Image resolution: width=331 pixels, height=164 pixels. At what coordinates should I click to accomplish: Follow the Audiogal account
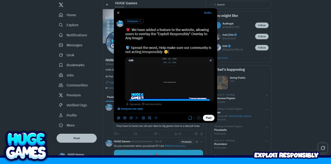coord(261,25)
